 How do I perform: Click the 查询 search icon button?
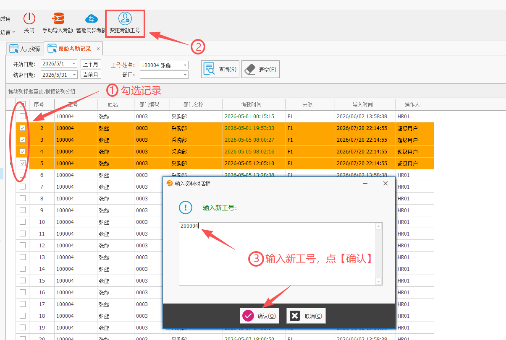pos(220,70)
